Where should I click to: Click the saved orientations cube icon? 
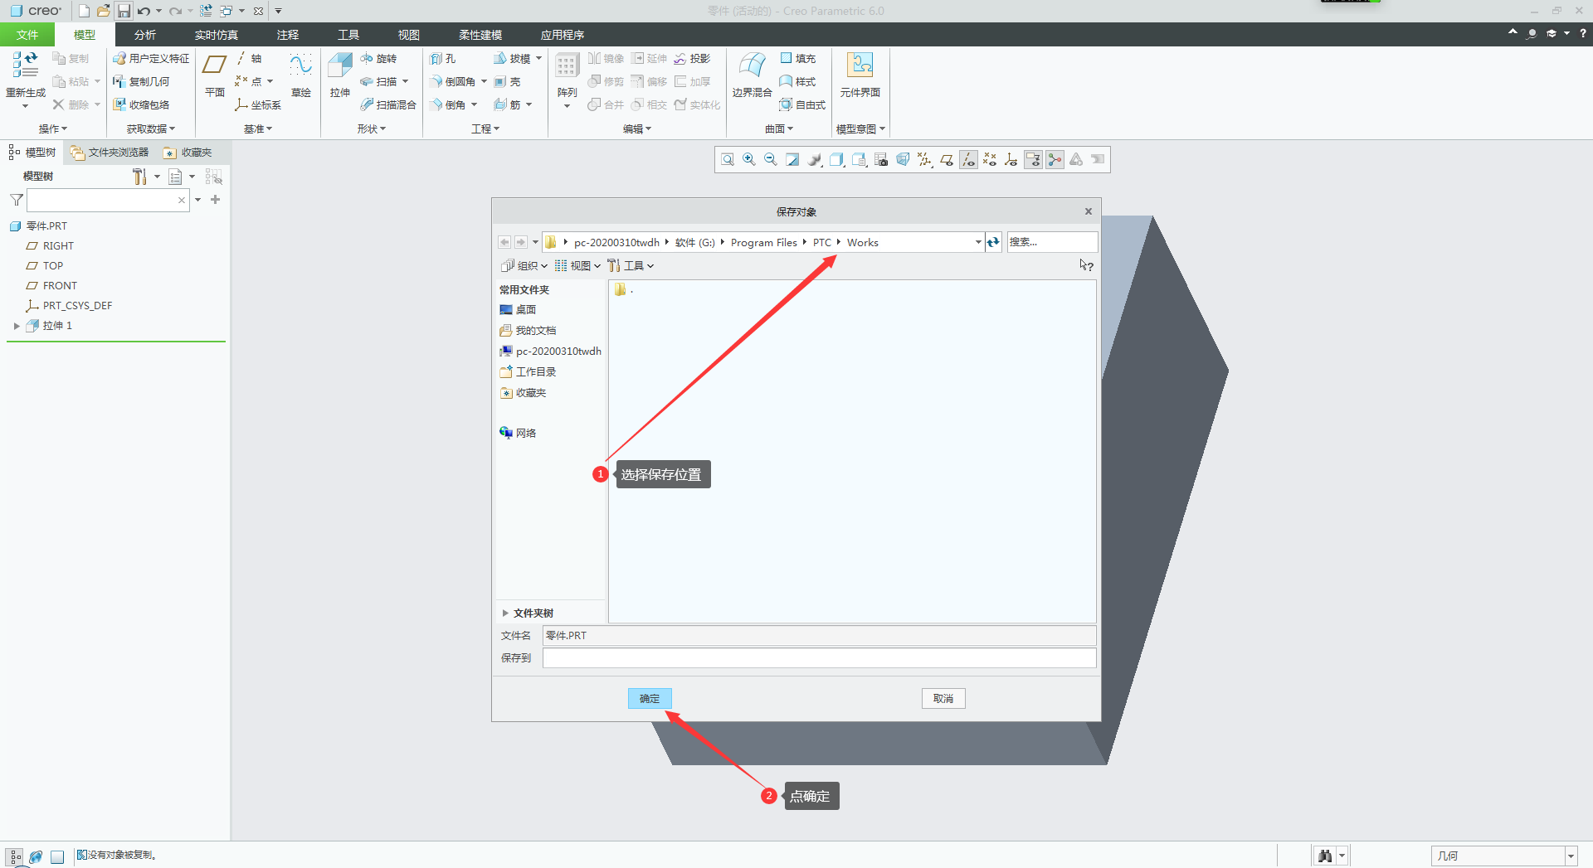pos(860,160)
